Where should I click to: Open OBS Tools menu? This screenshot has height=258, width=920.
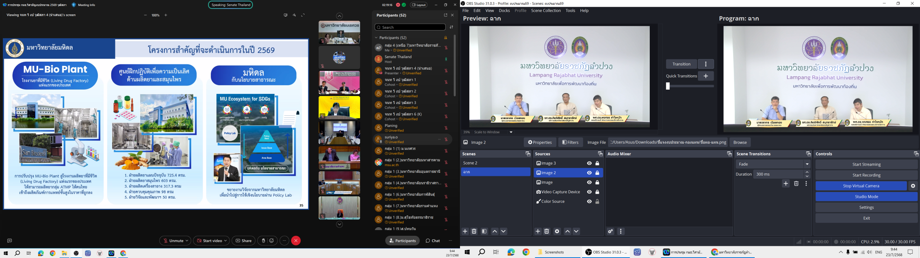570,11
